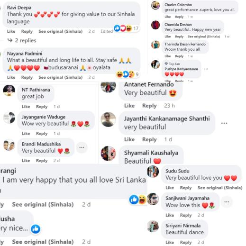Open Tharindu Dasan Fernando's profile name
Screen dimensions: 246x246
(x=185, y=44)
